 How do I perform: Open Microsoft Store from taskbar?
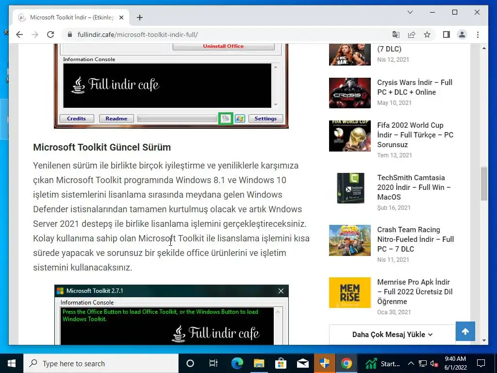(x=281, y=363)
